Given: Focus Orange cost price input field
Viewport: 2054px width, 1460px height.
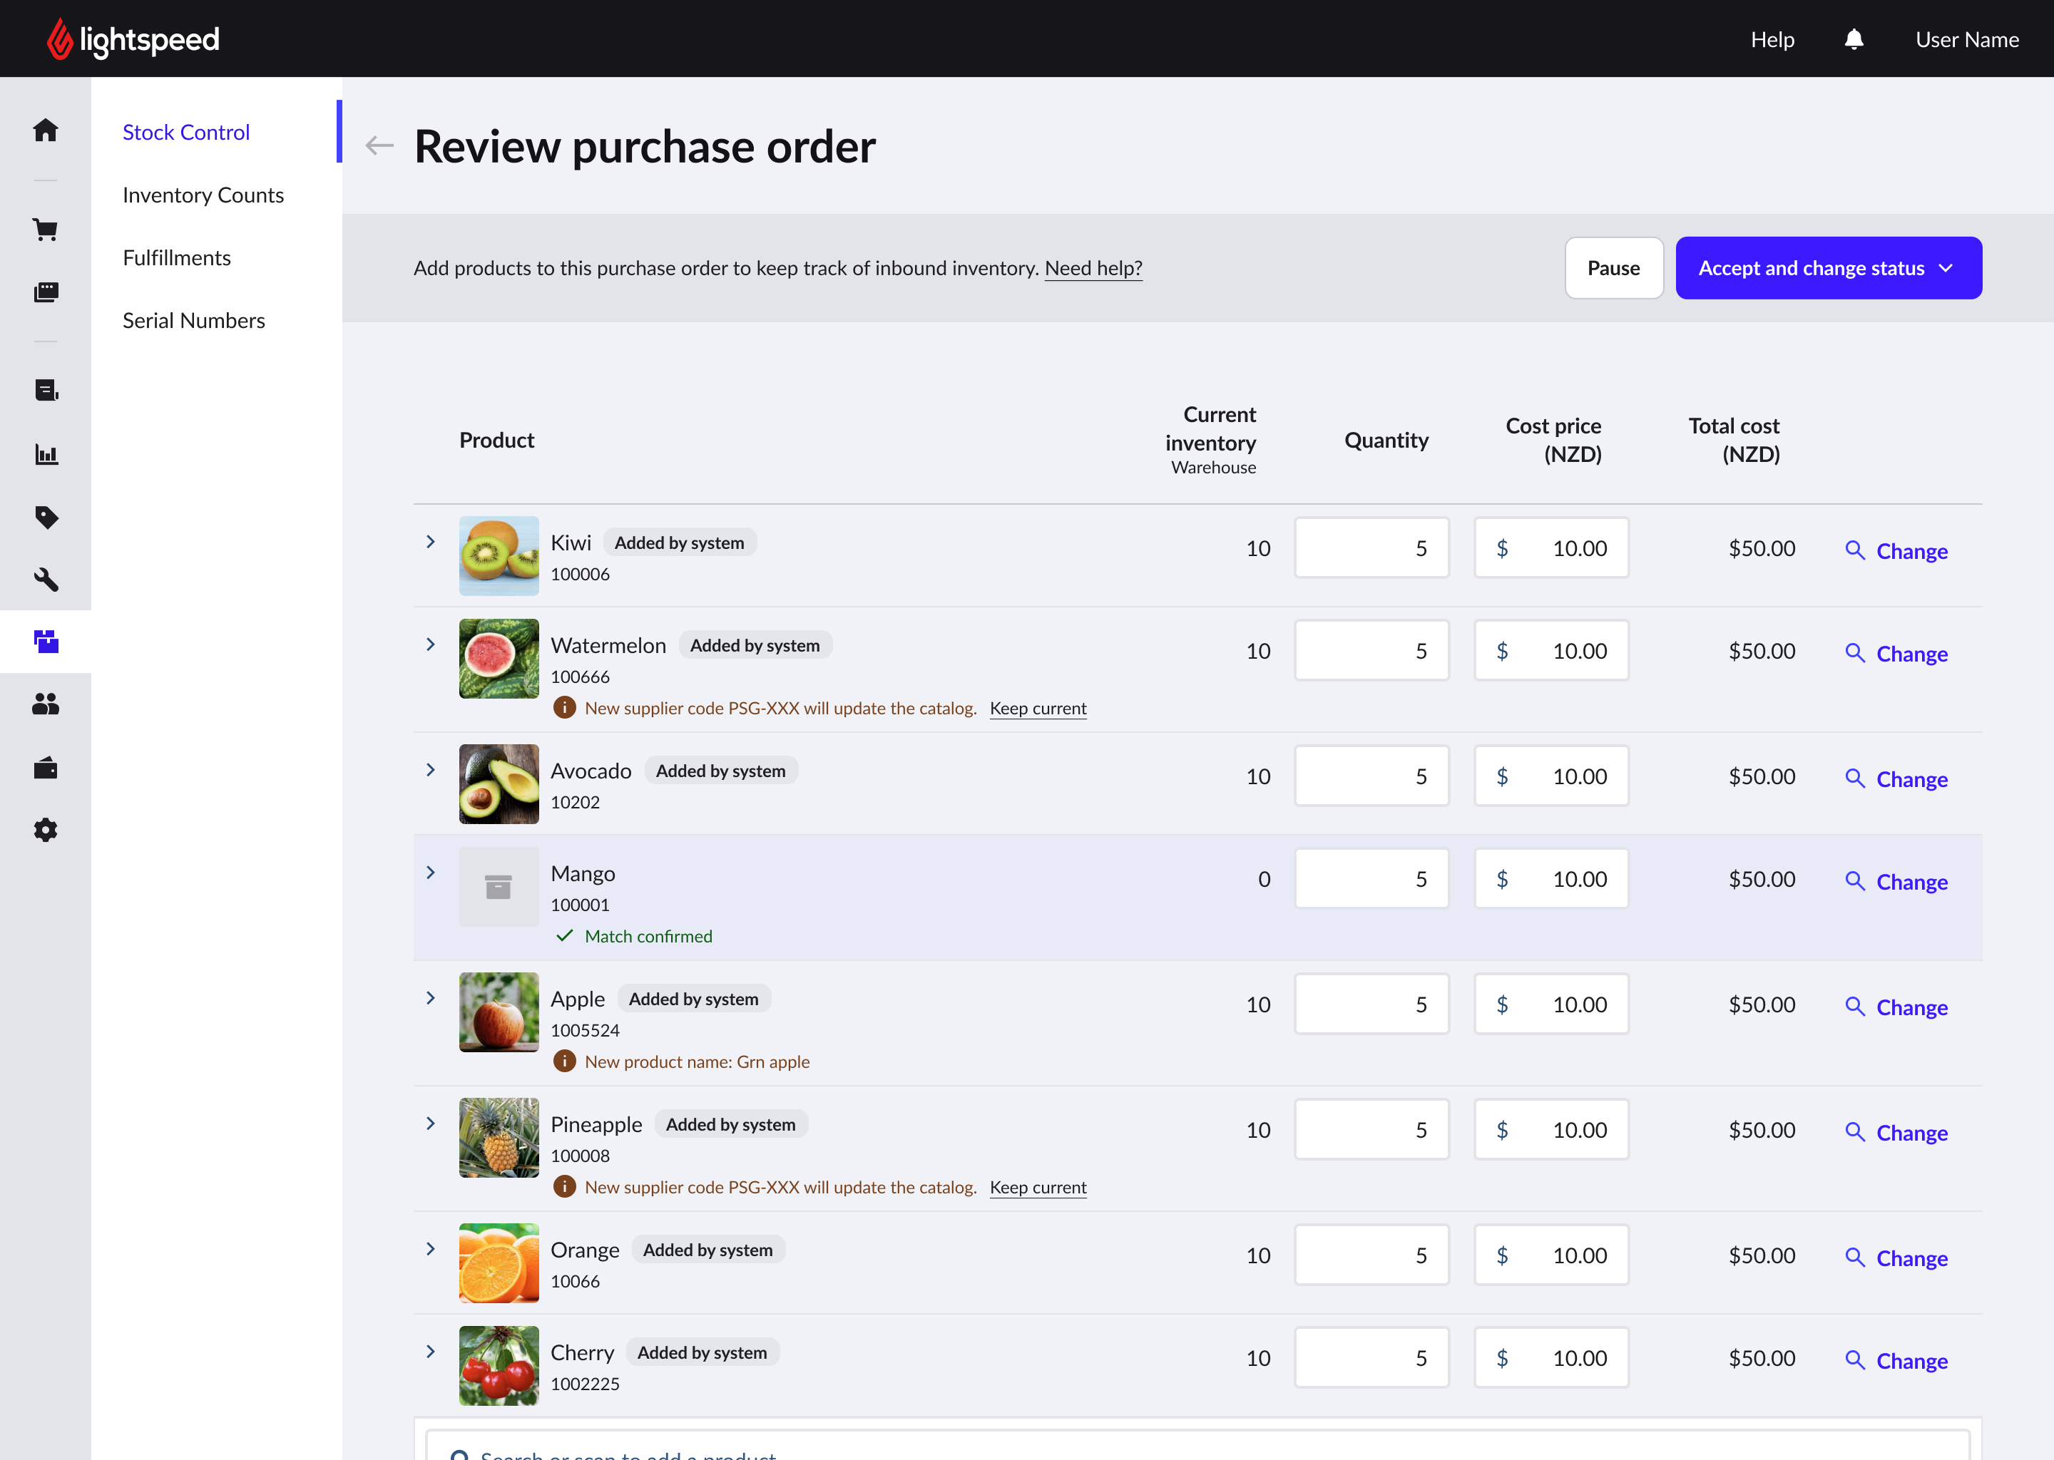Looking at the screenshot, I should pos(1551,1255).
